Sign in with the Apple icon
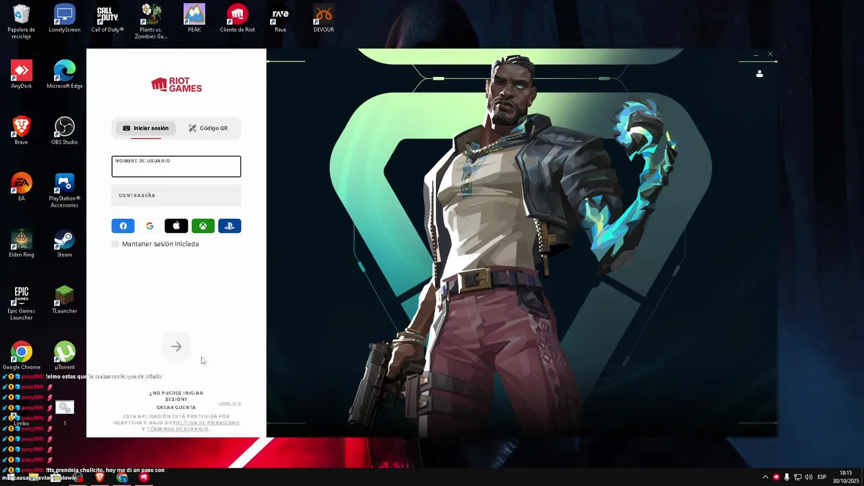This screenshot has height=486, width=864. click(176, 226)
